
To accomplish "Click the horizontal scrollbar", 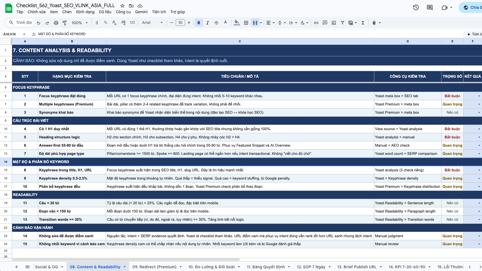I will [x=126, y=259].
